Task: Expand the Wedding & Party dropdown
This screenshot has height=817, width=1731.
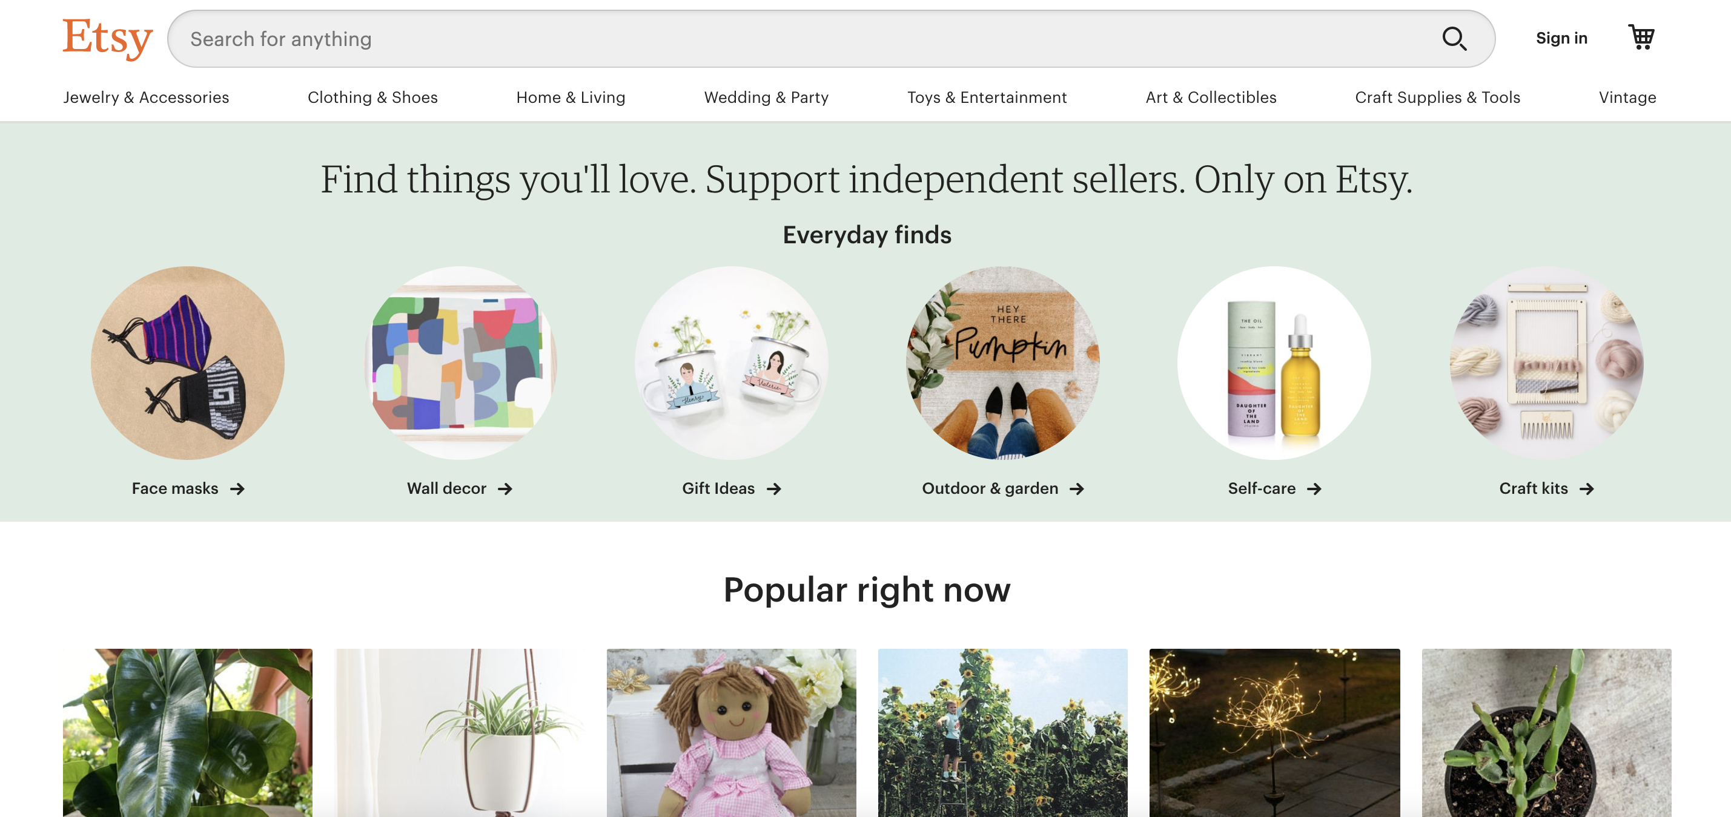Action: 766,97
